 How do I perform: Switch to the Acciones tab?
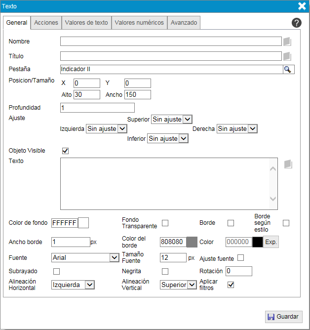[x=46, y=23]
